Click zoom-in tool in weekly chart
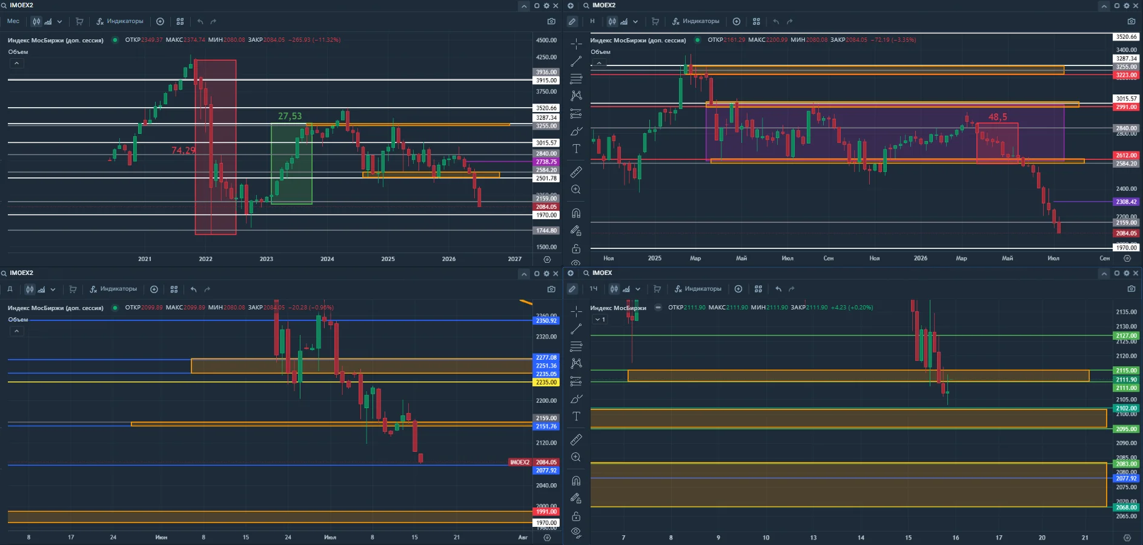 point(576,190)
